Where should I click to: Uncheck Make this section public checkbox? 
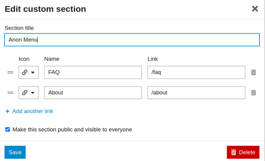pyautogui.click(x=7, y=129)
